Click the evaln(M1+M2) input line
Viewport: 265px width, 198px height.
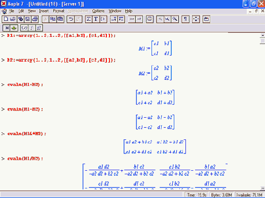25,84
